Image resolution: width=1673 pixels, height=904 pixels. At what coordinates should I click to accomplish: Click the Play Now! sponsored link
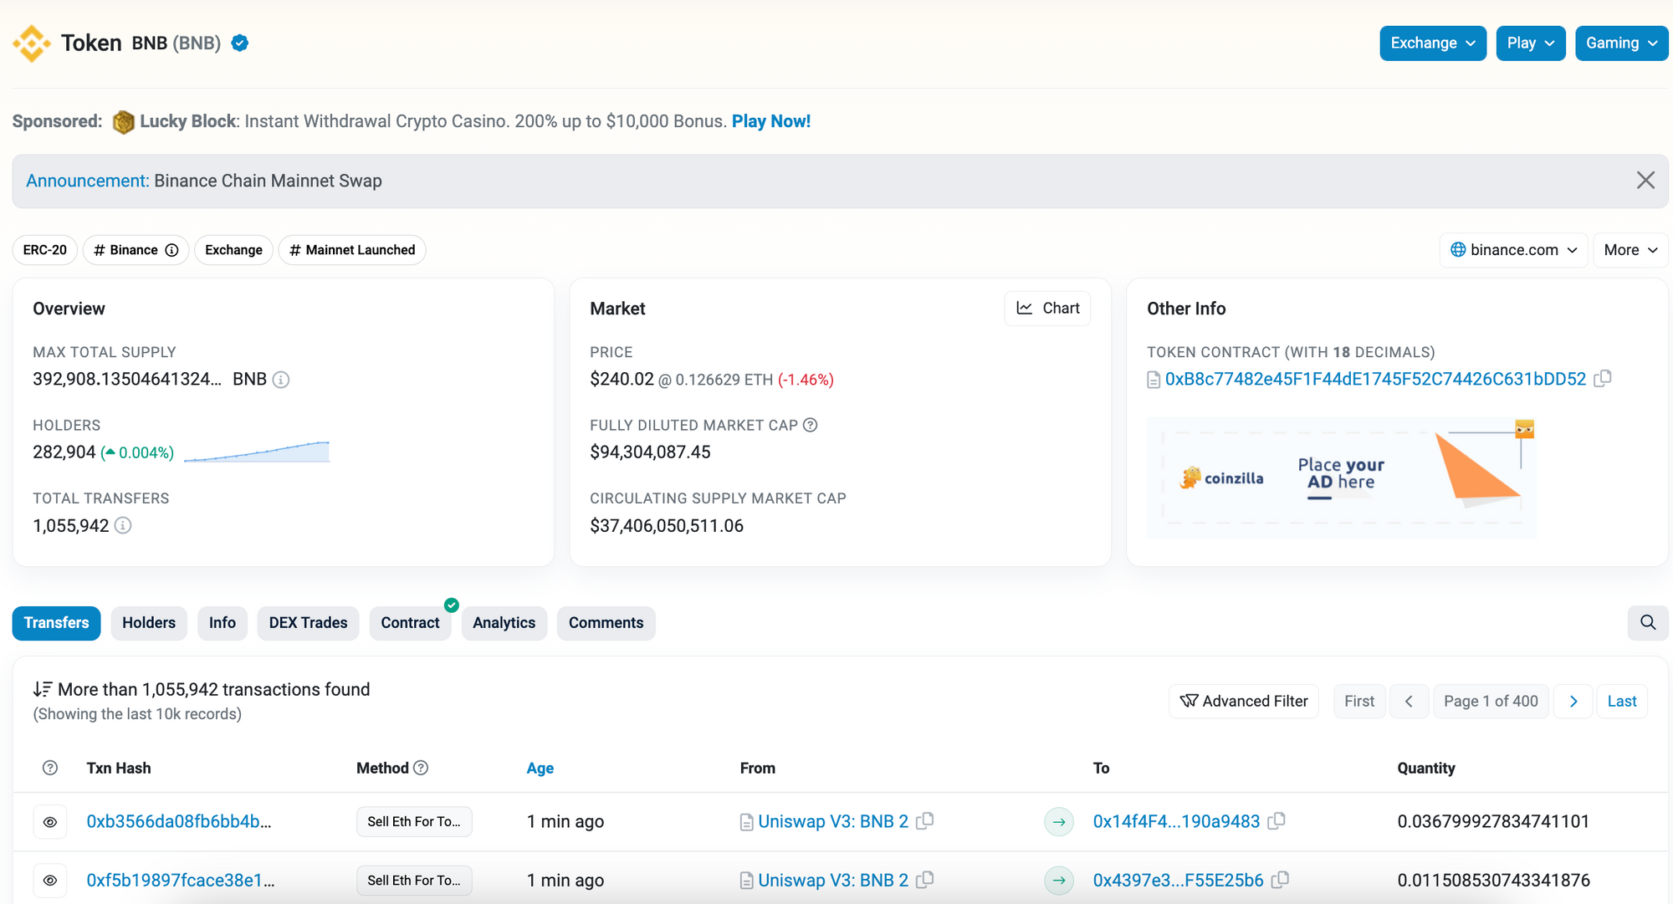pyautogui.click(x=771, y=121)
